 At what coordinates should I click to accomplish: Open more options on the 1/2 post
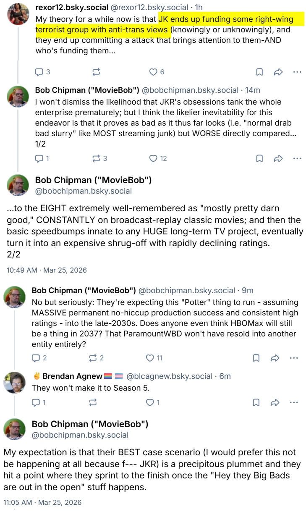pos(297,158)
